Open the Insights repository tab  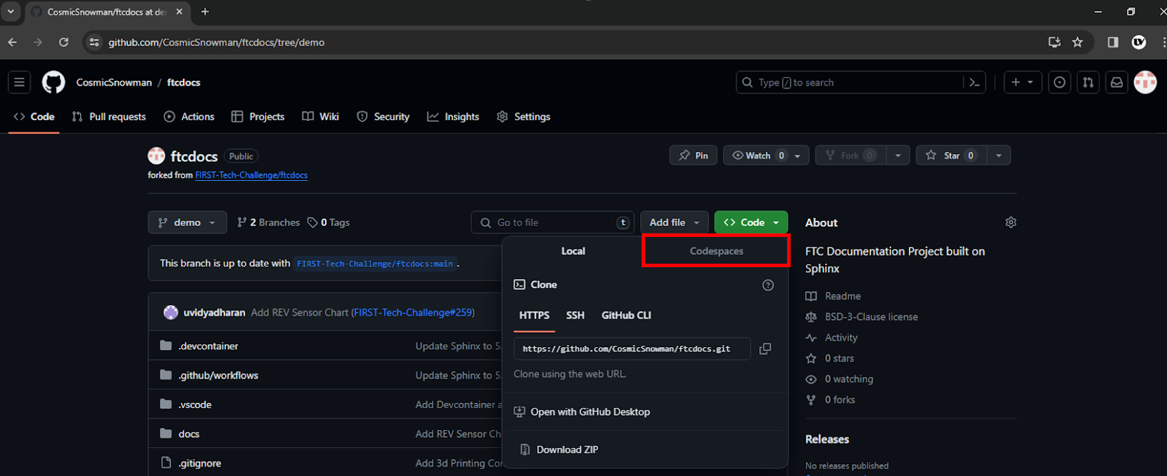tap(454, 117)
